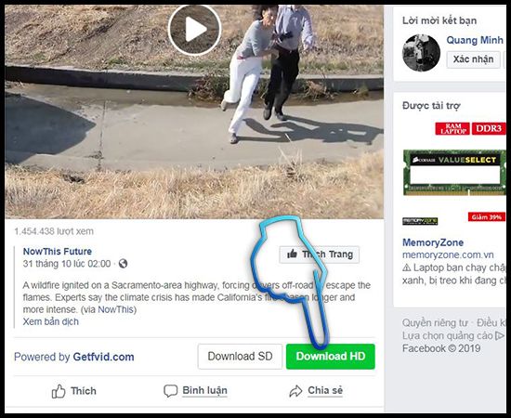Open the NowThis via link in description
The height and width of the screenshot is (418, 511).
(x=116, y=309)
